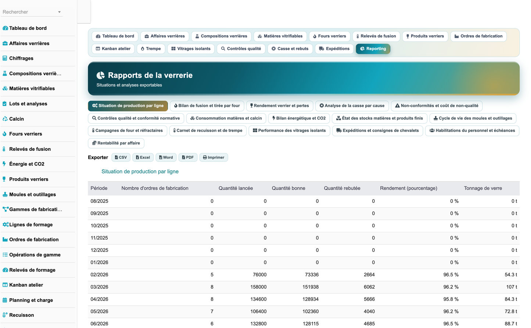531x328 pixels.
Task: Go to Énergie et CO2 in sidebar
Action: 38,164
